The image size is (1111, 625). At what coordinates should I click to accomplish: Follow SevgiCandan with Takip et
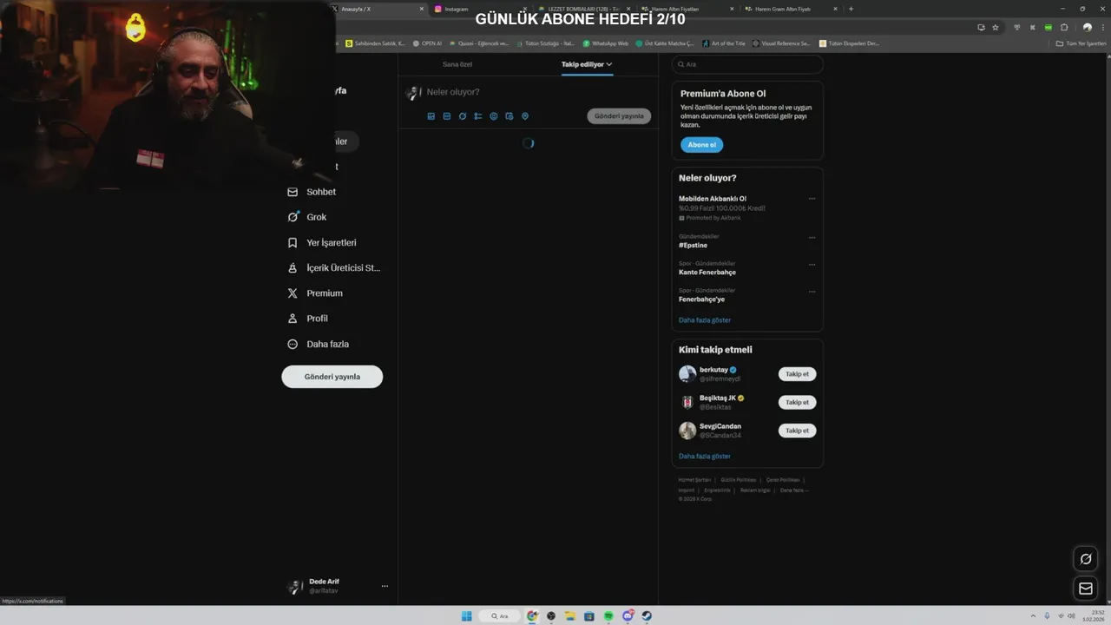(x=797, y=431)
